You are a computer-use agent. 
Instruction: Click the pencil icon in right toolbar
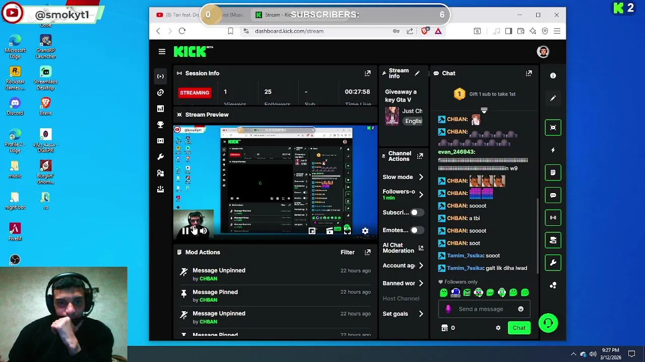553,99
